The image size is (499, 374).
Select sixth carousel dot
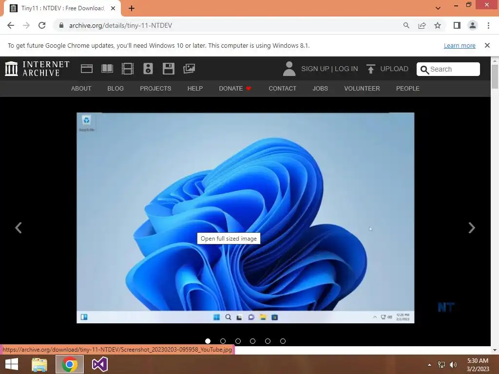(283, 341)
